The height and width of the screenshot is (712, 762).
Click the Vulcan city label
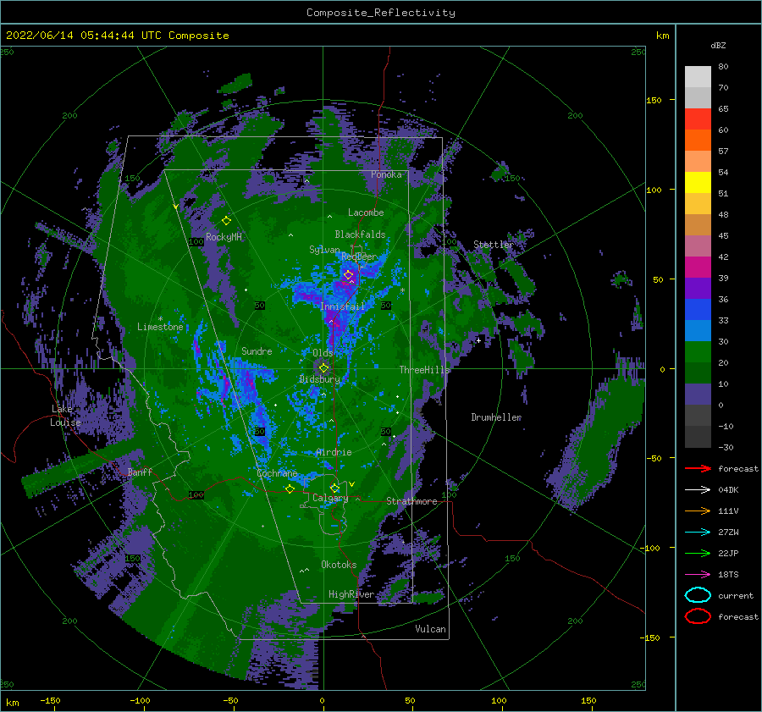coord(430,629)
